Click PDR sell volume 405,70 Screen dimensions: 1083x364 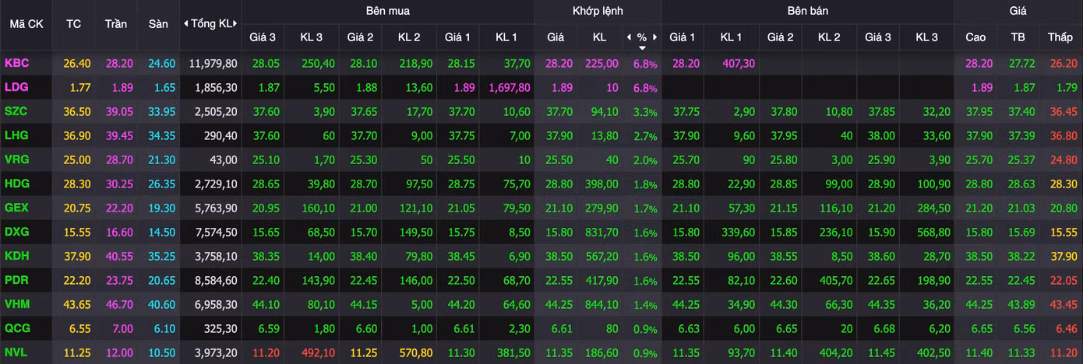835,281
